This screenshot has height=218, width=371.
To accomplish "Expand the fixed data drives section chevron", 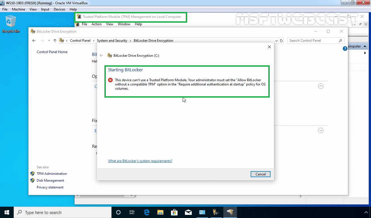I will click(x=321, y=131).
